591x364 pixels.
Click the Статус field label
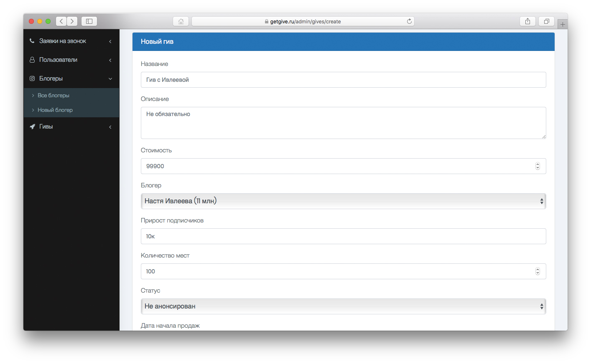[x=150, y=291]
